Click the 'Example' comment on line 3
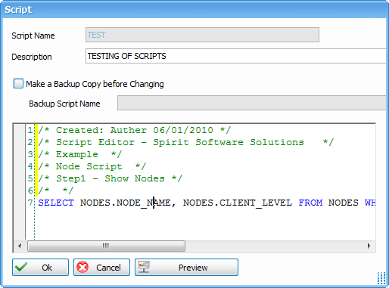The image size is (389, 288). [x=80, y=154]
